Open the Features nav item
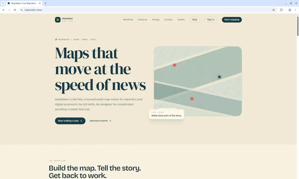This screenshot has height=179, width=299. [142, 20]
